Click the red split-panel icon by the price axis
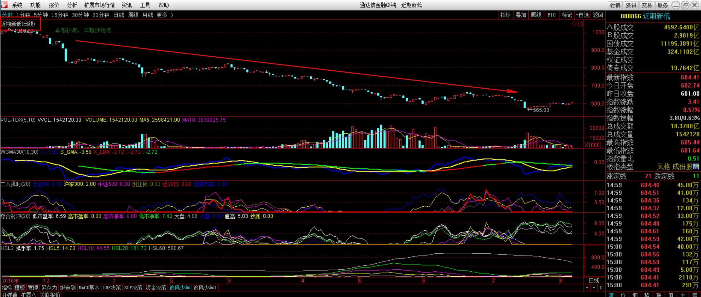The width and height of the screenshot is (701, 297). pyautogui.click(x=581, y=24)
